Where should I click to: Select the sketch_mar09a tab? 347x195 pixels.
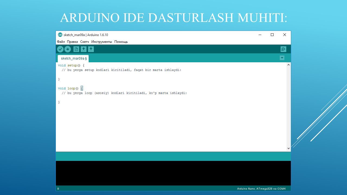[x=73, y=58]
